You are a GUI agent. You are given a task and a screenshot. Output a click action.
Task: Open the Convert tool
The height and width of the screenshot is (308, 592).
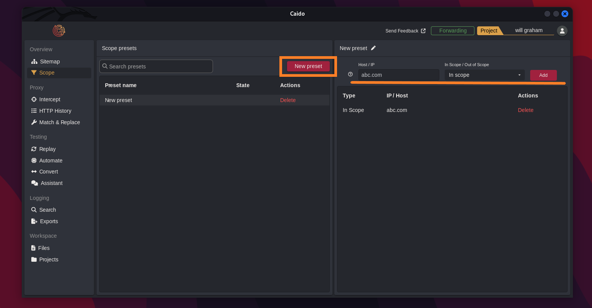[59, 172]
